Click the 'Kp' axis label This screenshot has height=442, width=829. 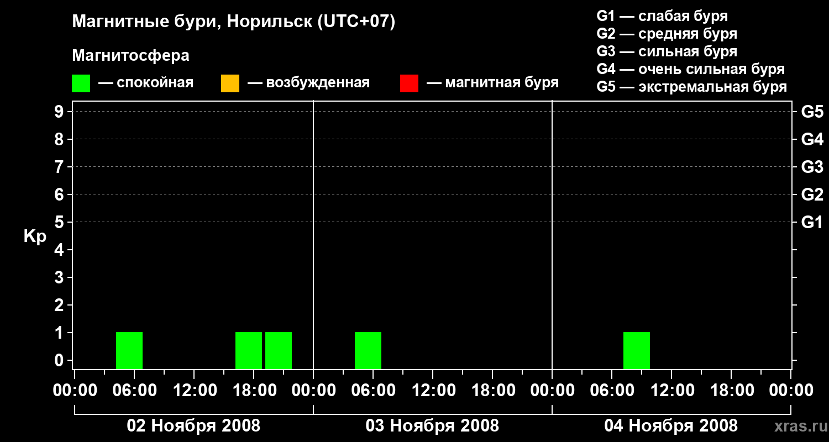(x=35, y=236)
